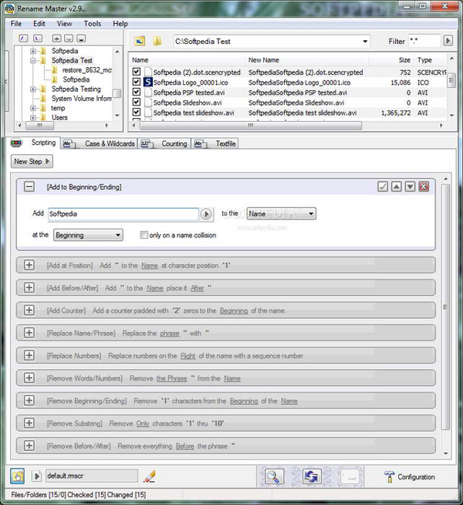This screenshot has width=463, height=505.
Task: Collapse the Add to Beginning/Ending step
Action: click(29, 187)
